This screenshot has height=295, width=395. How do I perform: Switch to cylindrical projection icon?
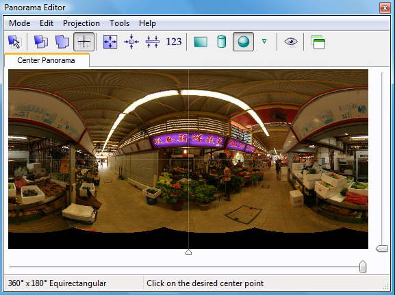coord(221,42)
